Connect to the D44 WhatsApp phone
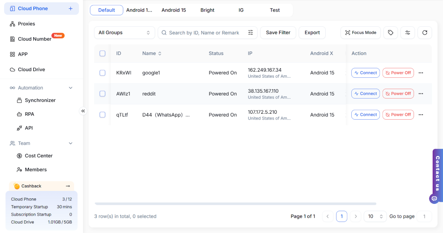The image size is (443, 233). (x=365, y=115)
